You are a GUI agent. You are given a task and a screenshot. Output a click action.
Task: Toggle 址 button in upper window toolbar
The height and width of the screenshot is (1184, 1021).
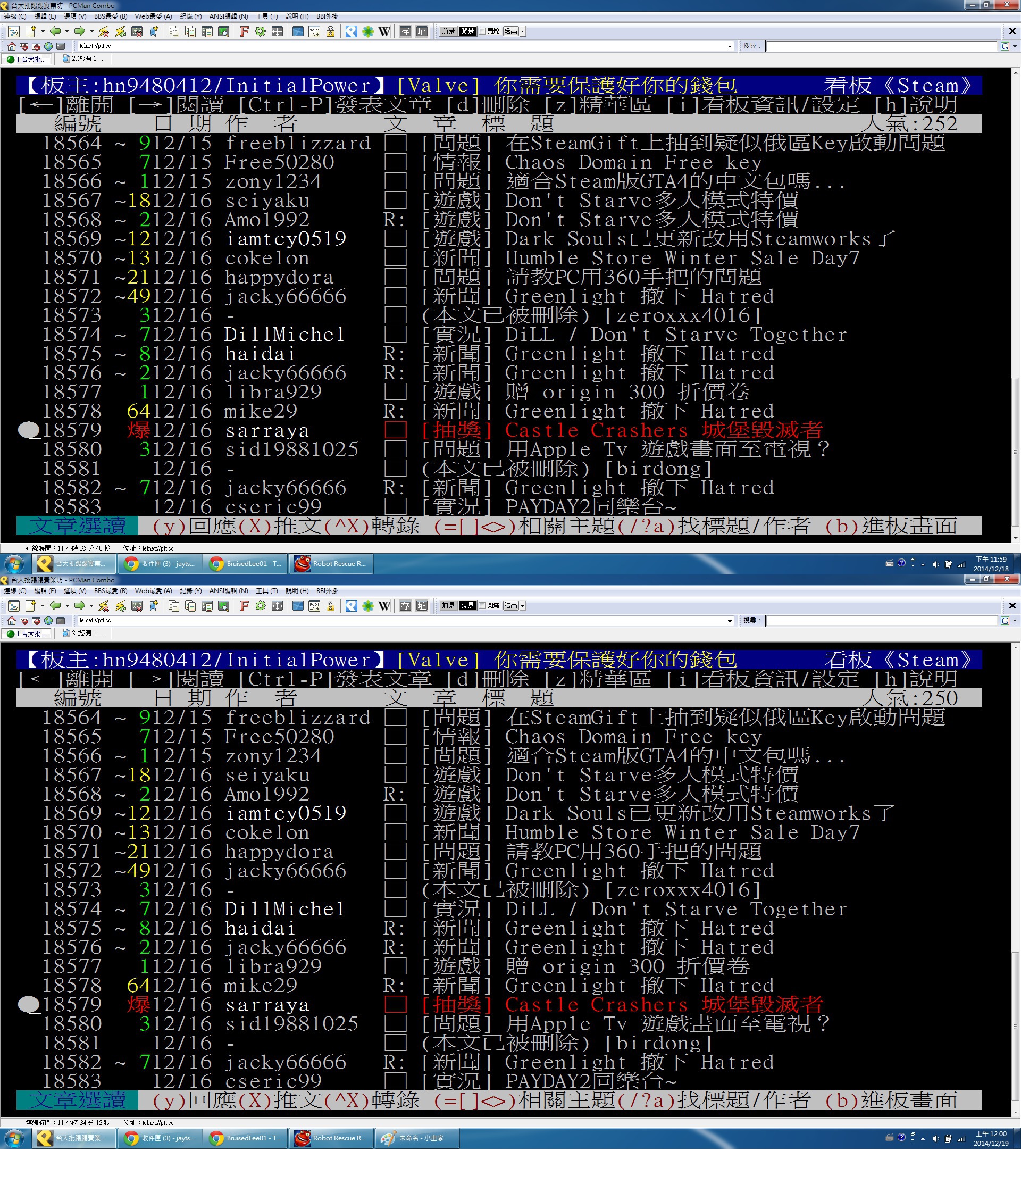(422, 31)
